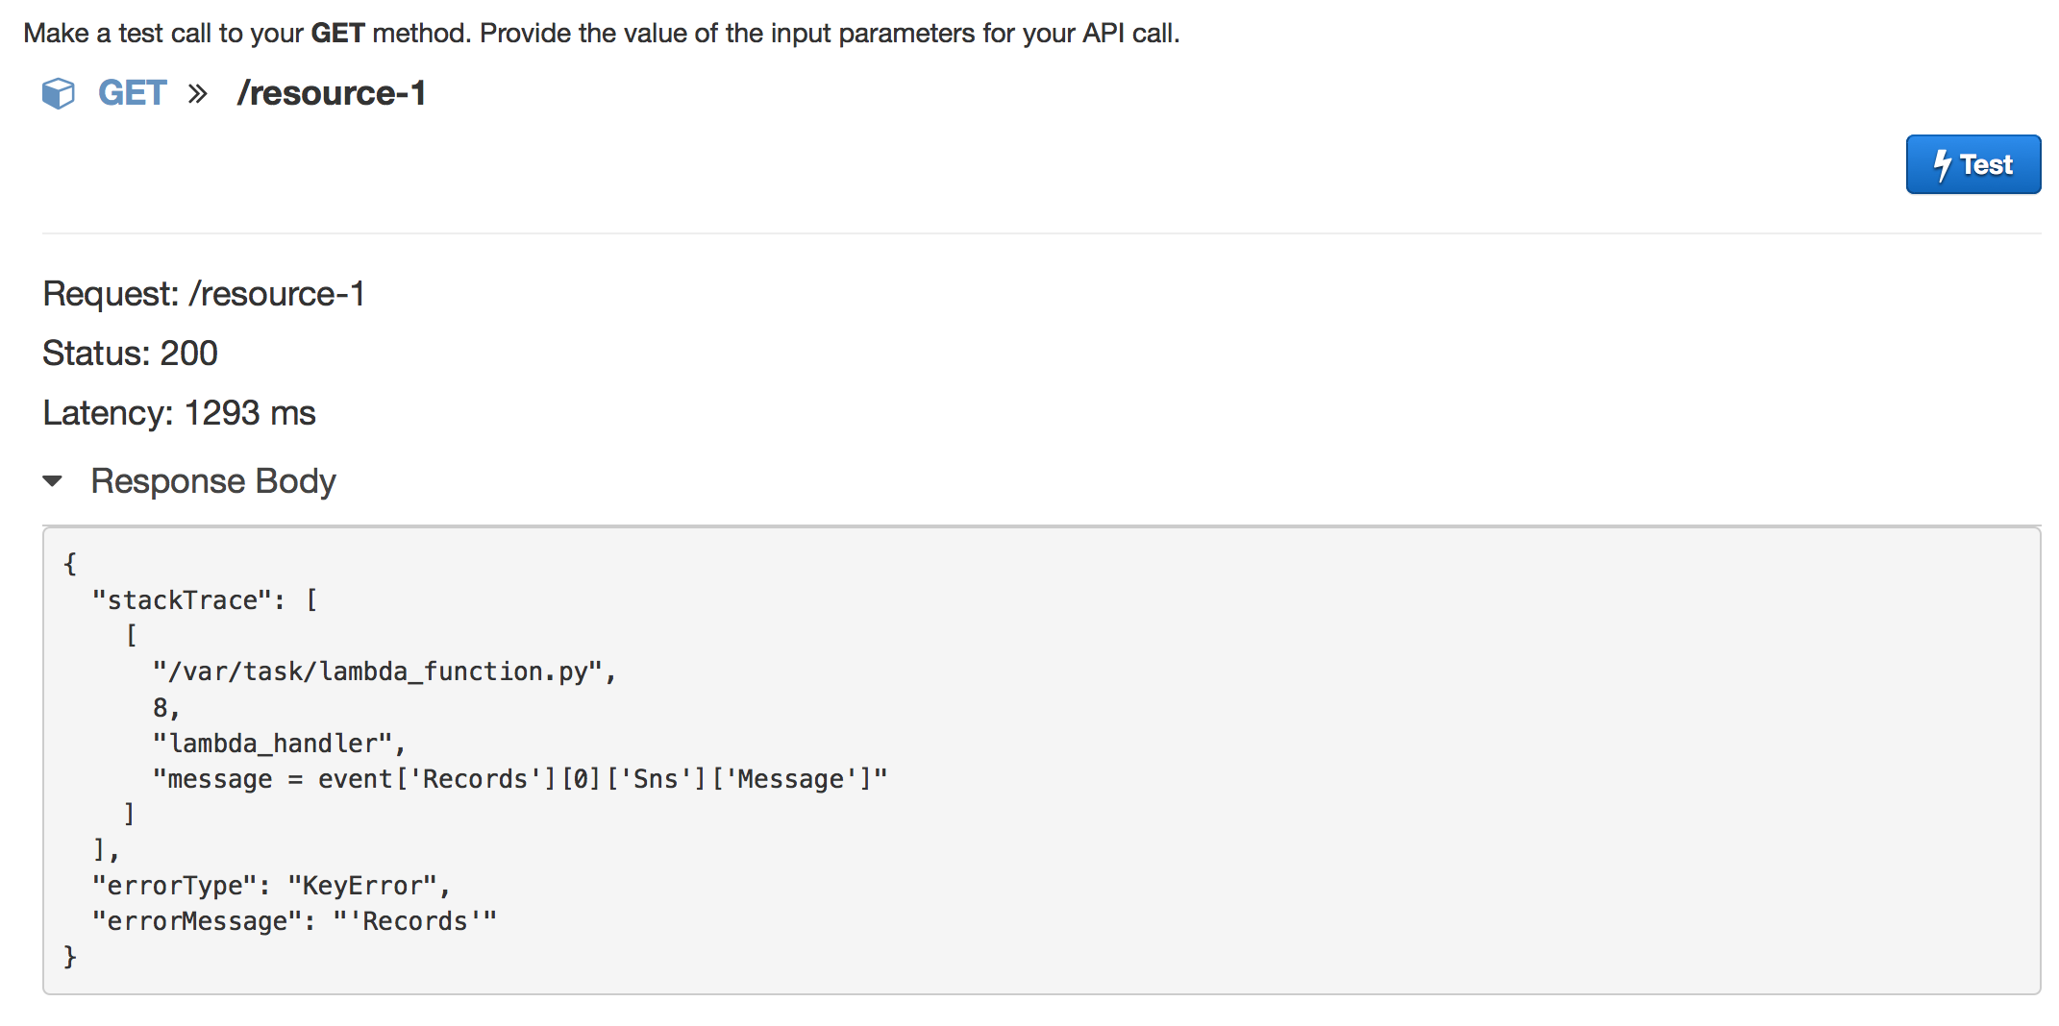Click the /resource-1 path heading

tap(332, 93)
